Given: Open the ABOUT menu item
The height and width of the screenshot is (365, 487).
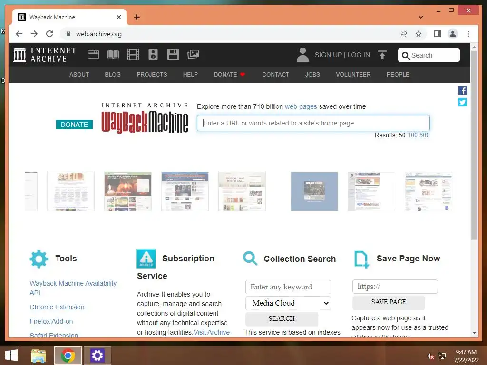Looking at the screenshot, I should coord(79,75).
